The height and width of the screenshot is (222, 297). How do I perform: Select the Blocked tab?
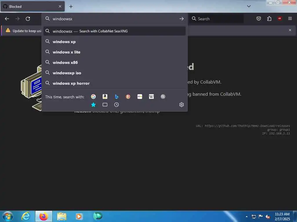(32, 6)
